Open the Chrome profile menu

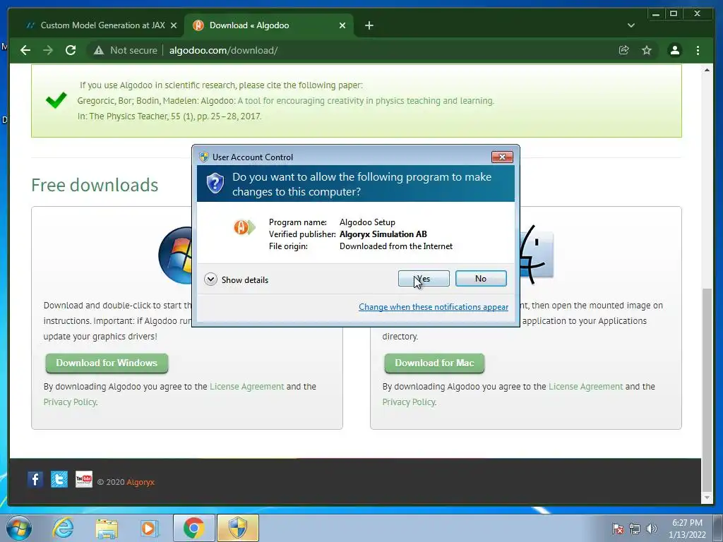674,50
